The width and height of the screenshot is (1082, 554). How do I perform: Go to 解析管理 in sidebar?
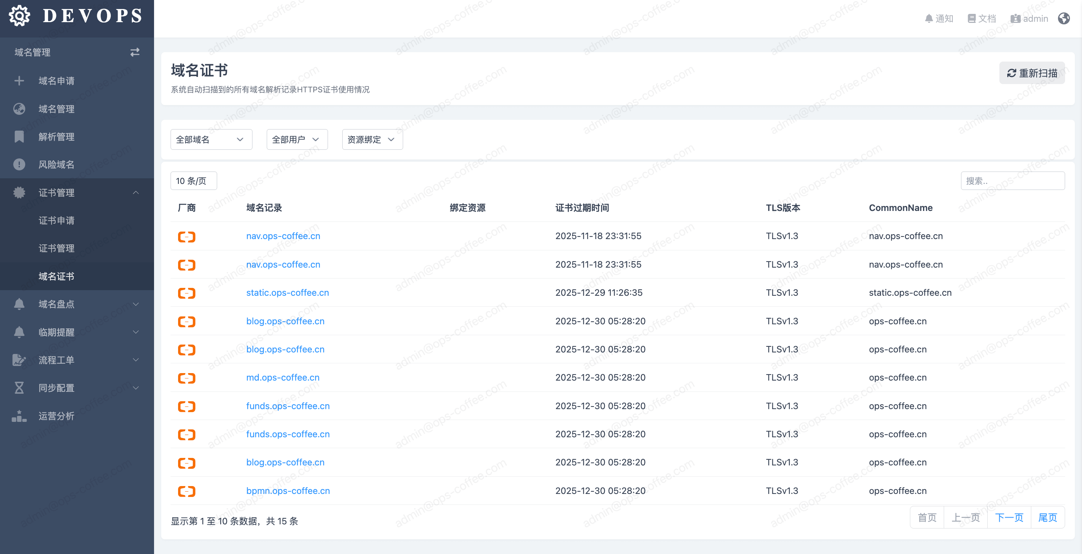click(x=56, y=137)
